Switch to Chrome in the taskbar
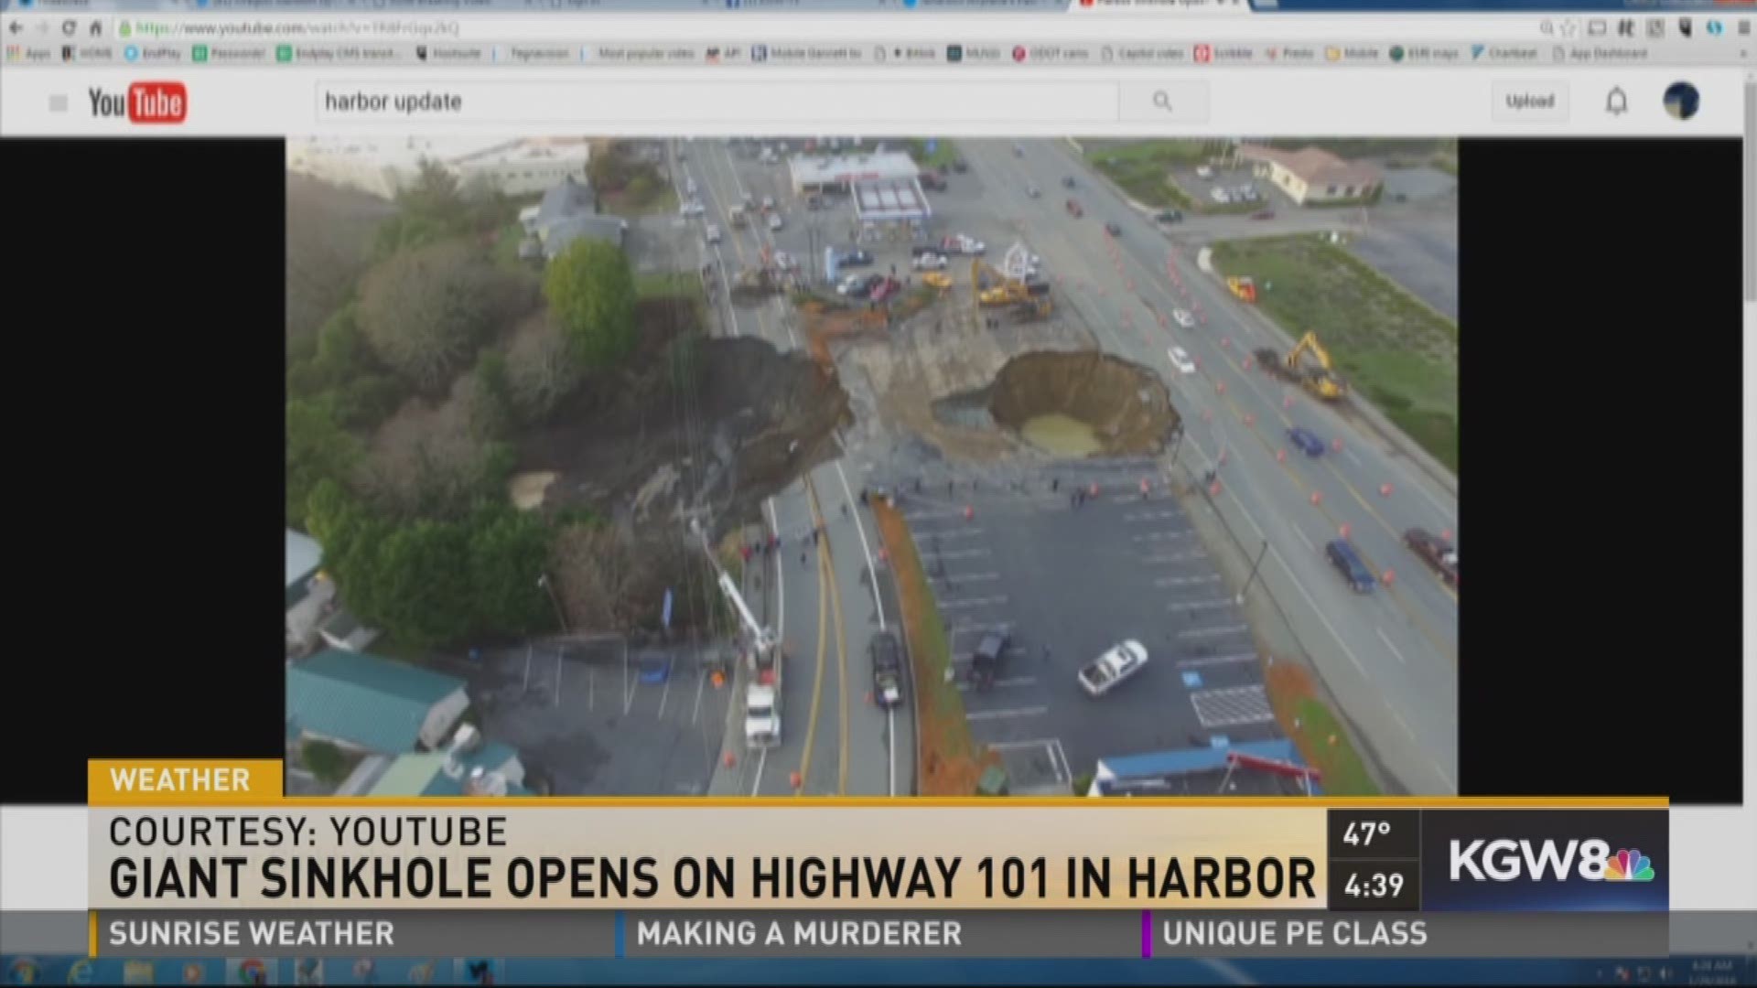The image size is (1757, 988). click(x=252, y=971)
